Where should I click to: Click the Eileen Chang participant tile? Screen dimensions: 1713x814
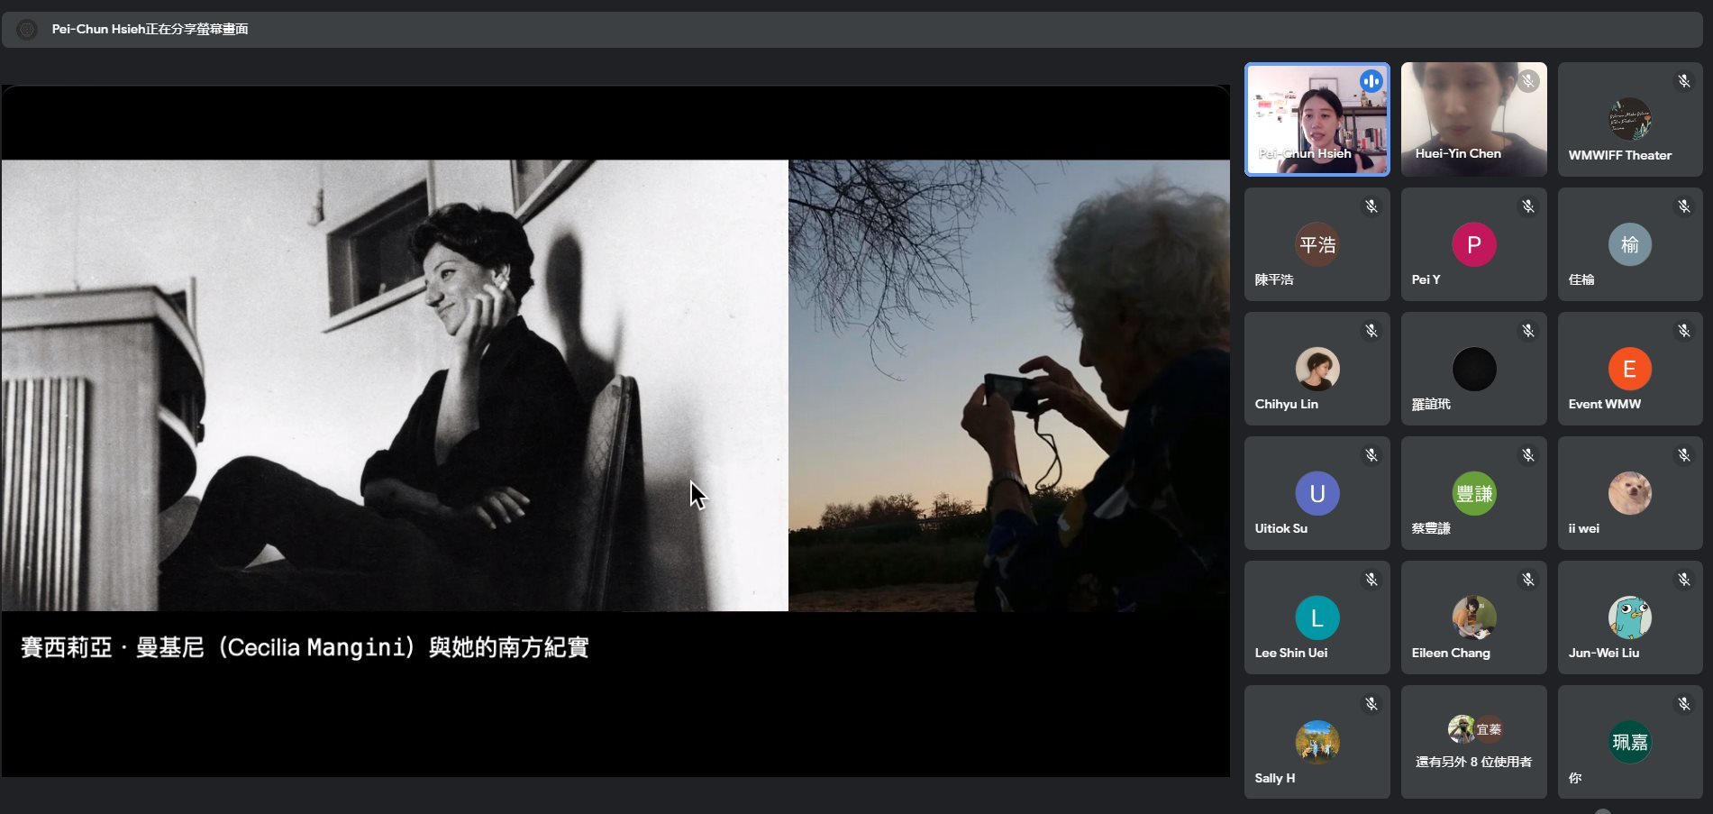coord(1473,617)
